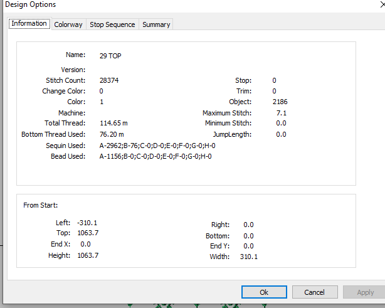Open the Summary tab

[x=156, y=24]
